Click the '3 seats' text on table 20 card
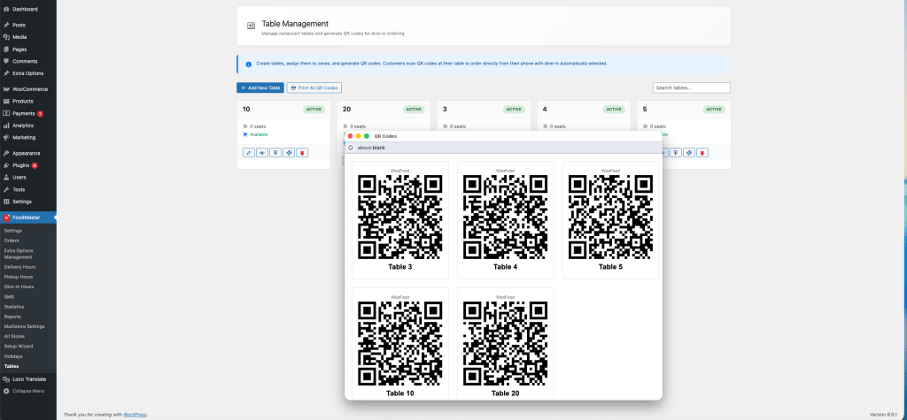 click(358, 126)
